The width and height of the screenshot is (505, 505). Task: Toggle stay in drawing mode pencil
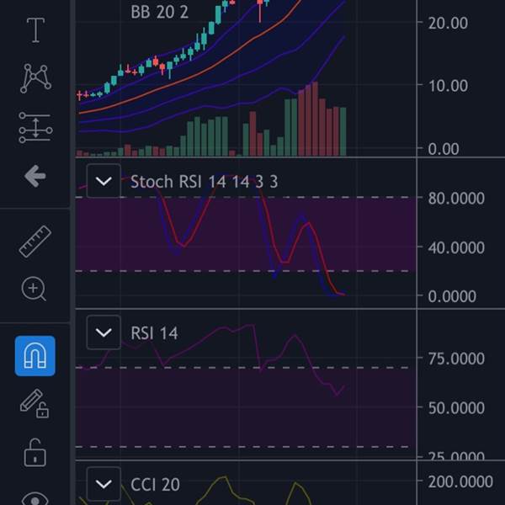point(35,403)
